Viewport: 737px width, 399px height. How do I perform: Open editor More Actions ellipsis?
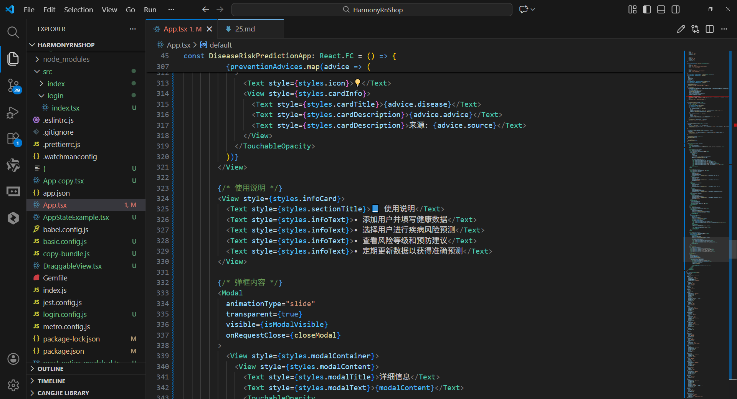click(724, 29)
